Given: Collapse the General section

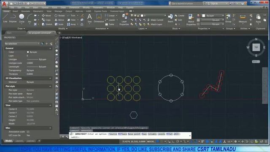Looking at the screenshot, I should [x=50, y=49].
